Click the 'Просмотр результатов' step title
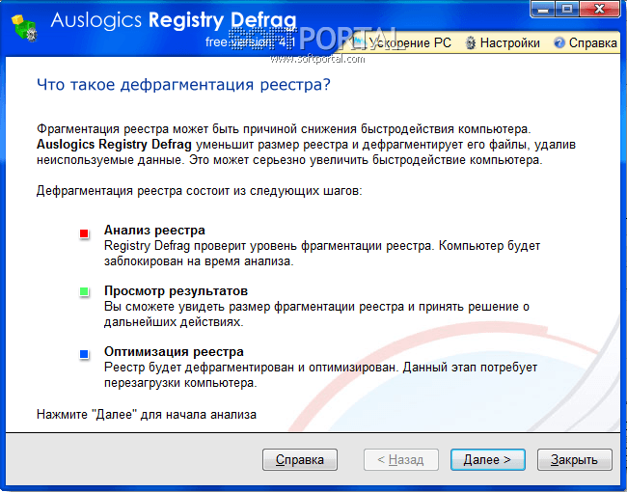The image size is (627, 492). pyautogui.click(x=176, y=290)
